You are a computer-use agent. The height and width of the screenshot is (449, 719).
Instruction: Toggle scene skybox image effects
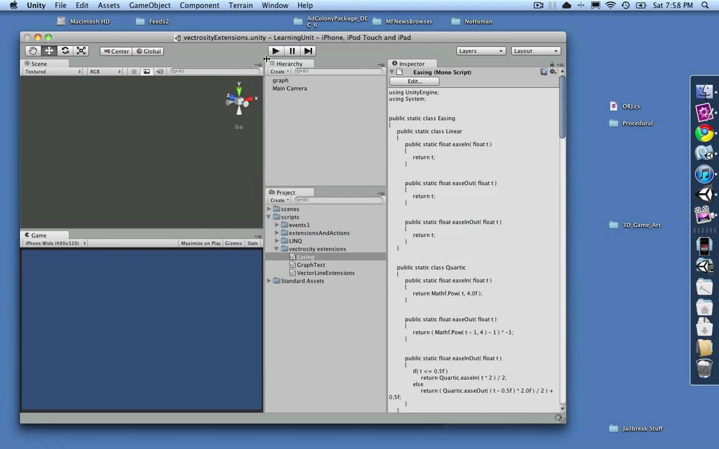[147, 72]
